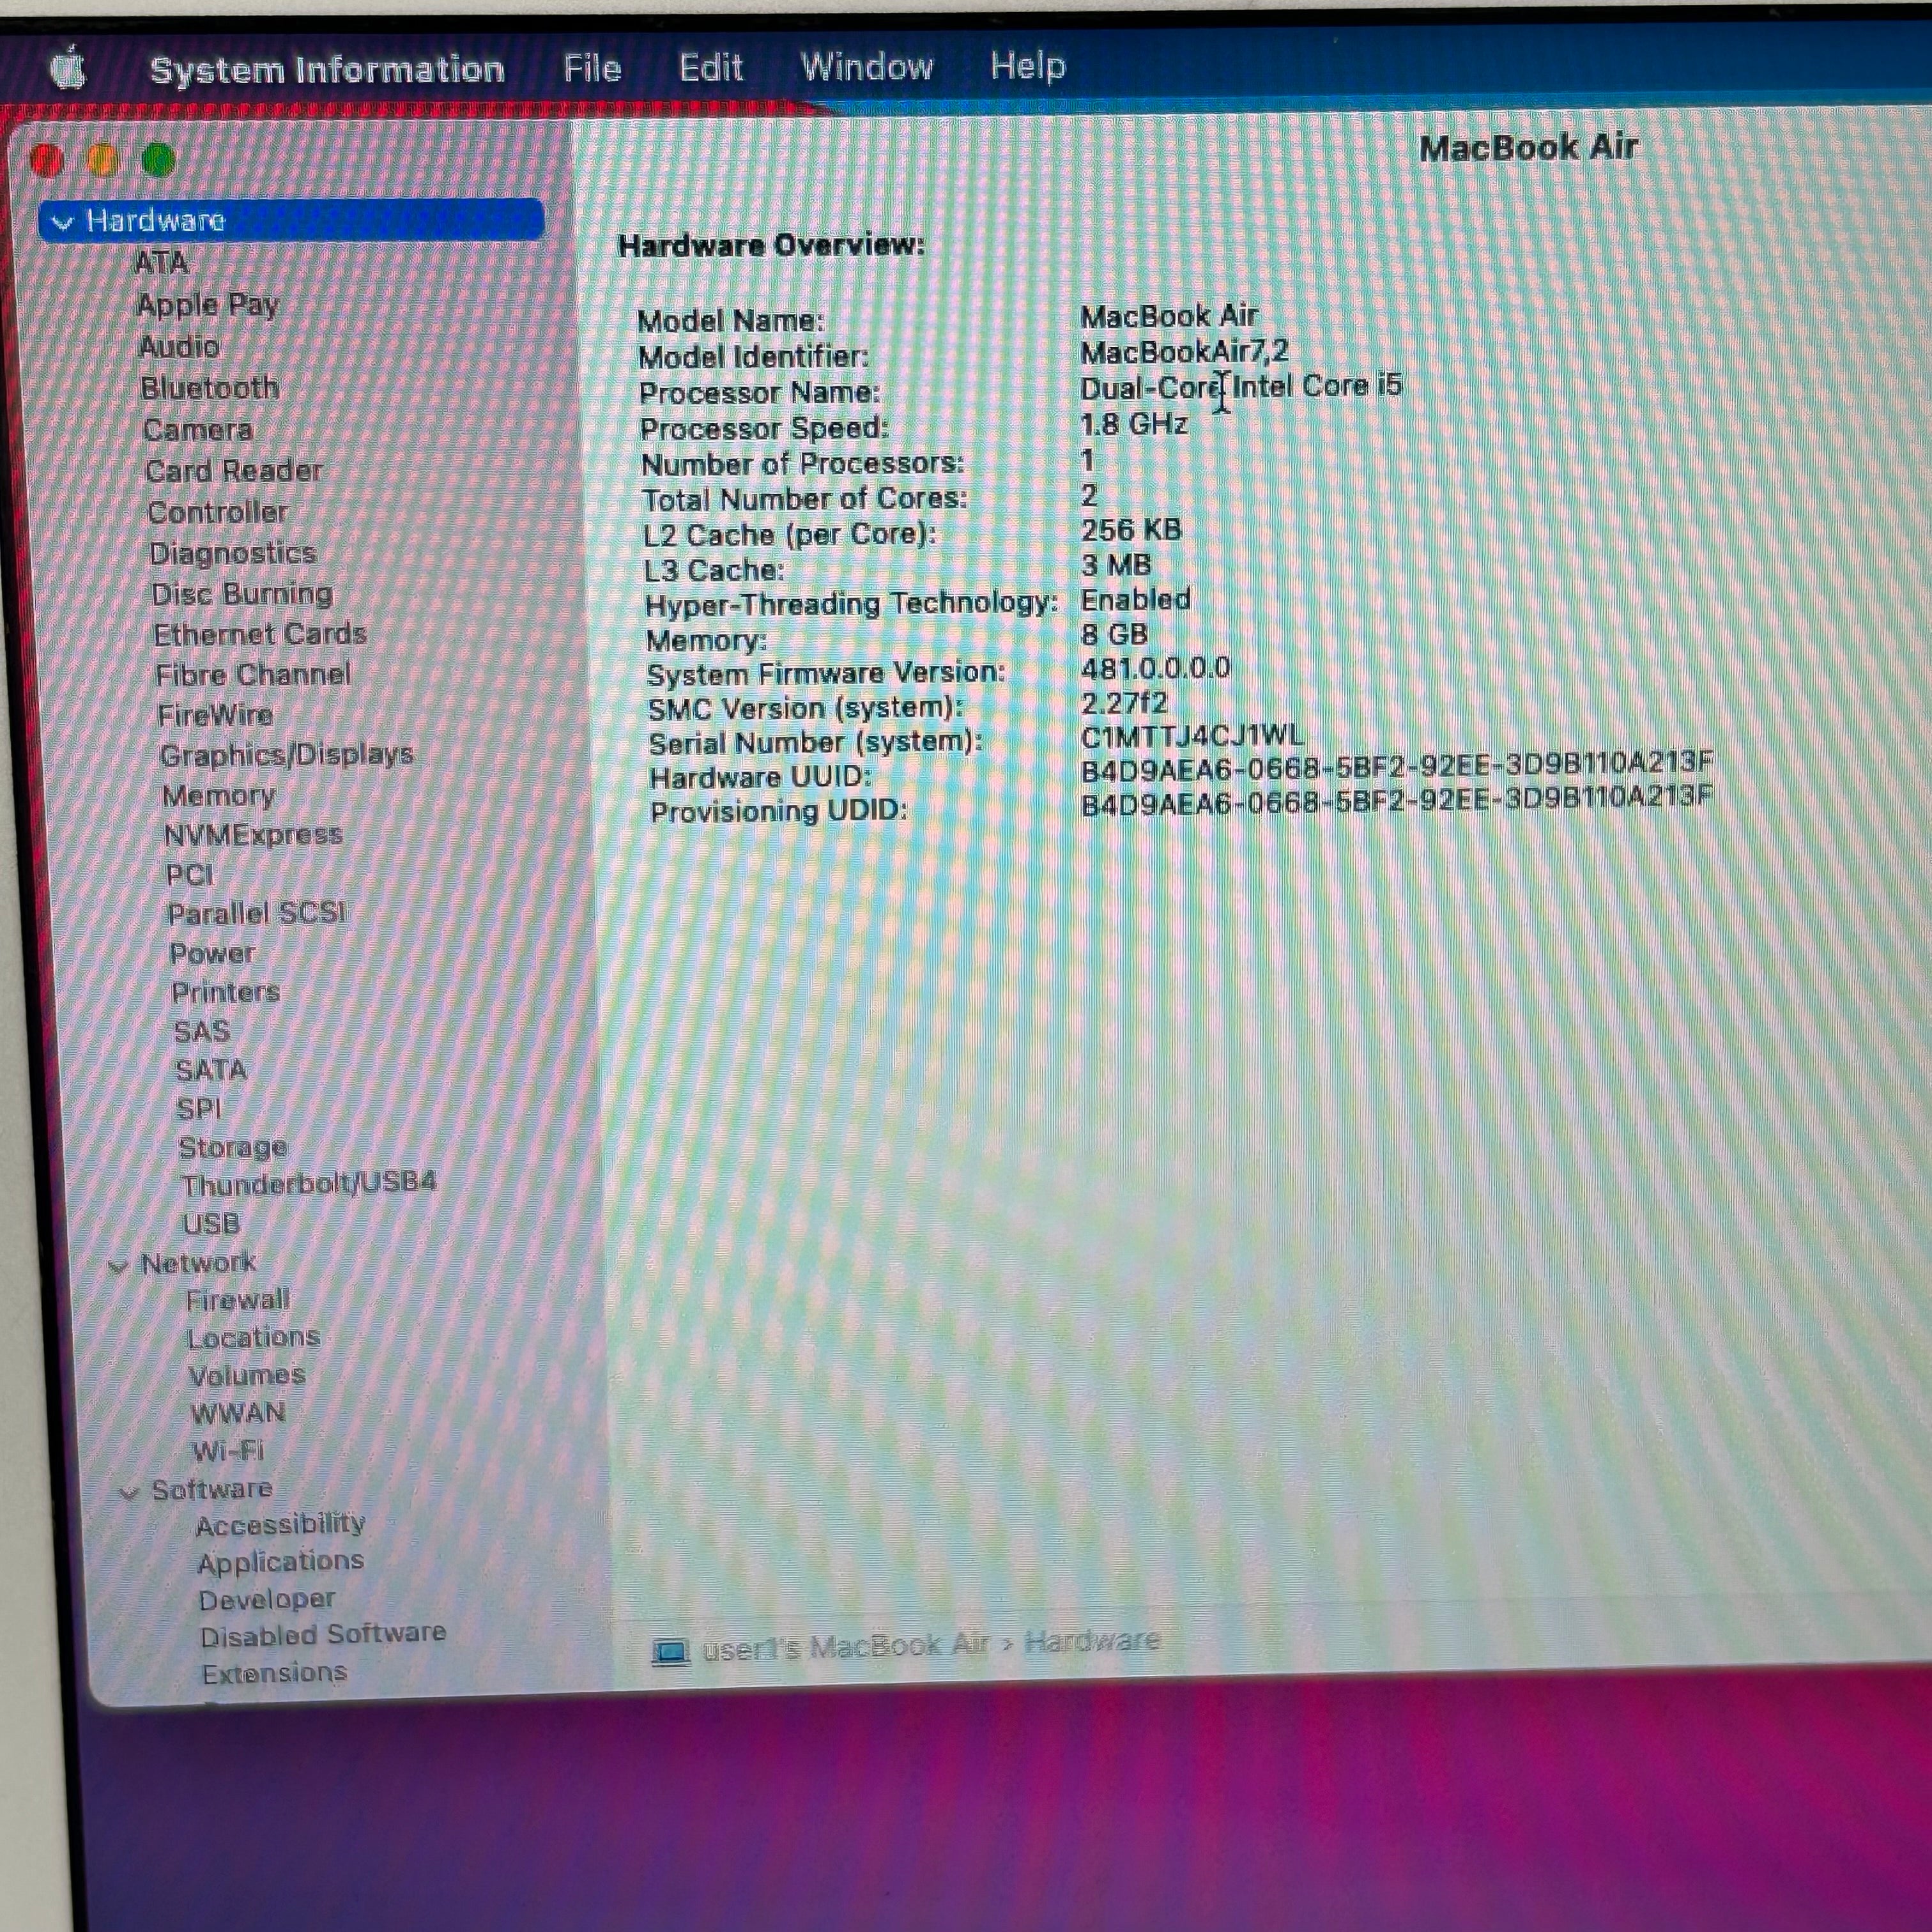Select SATA in the sidebar

tap(211, 1070)
